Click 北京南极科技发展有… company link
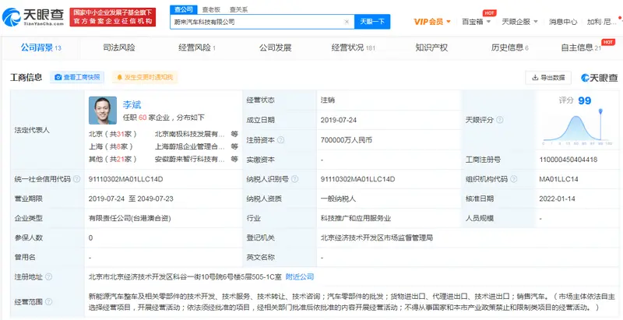This screenshot has height=320, width=623. point(189,134)
